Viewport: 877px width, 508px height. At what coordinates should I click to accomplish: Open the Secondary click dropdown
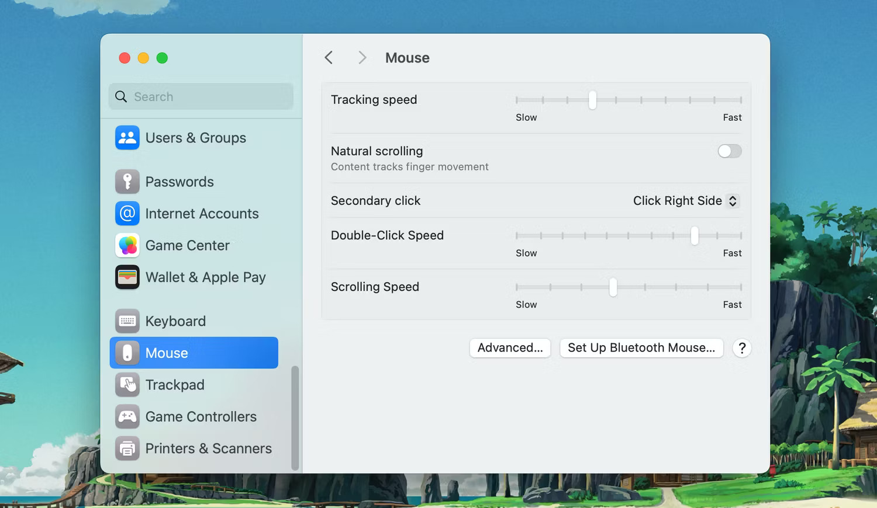[x=685, y=201]
